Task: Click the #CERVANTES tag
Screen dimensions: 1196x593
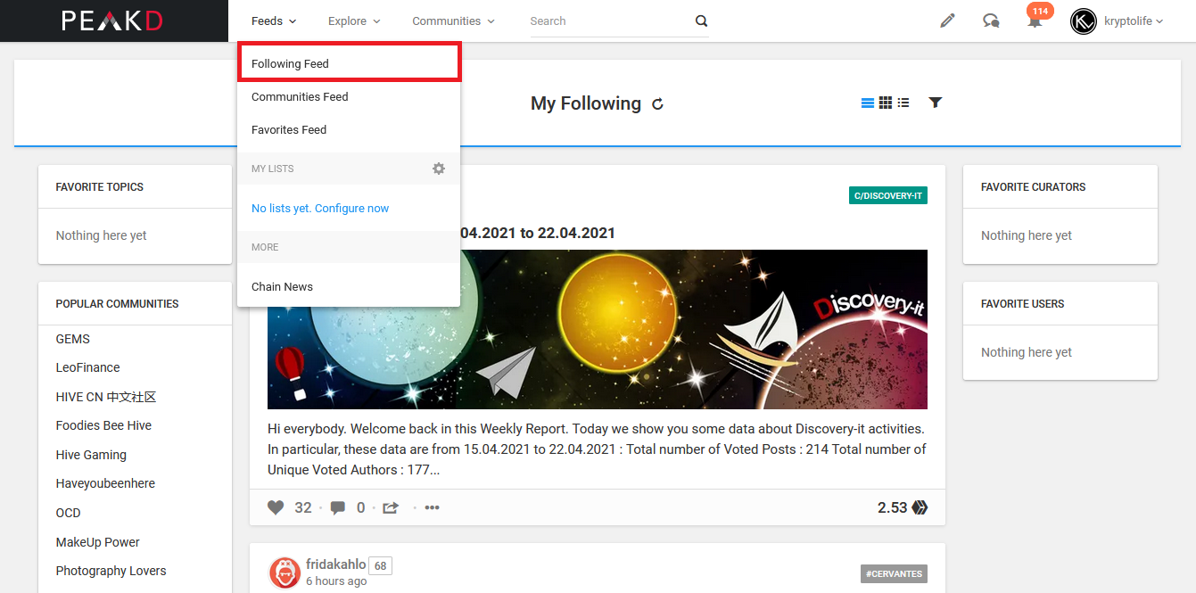Action: 894,573
